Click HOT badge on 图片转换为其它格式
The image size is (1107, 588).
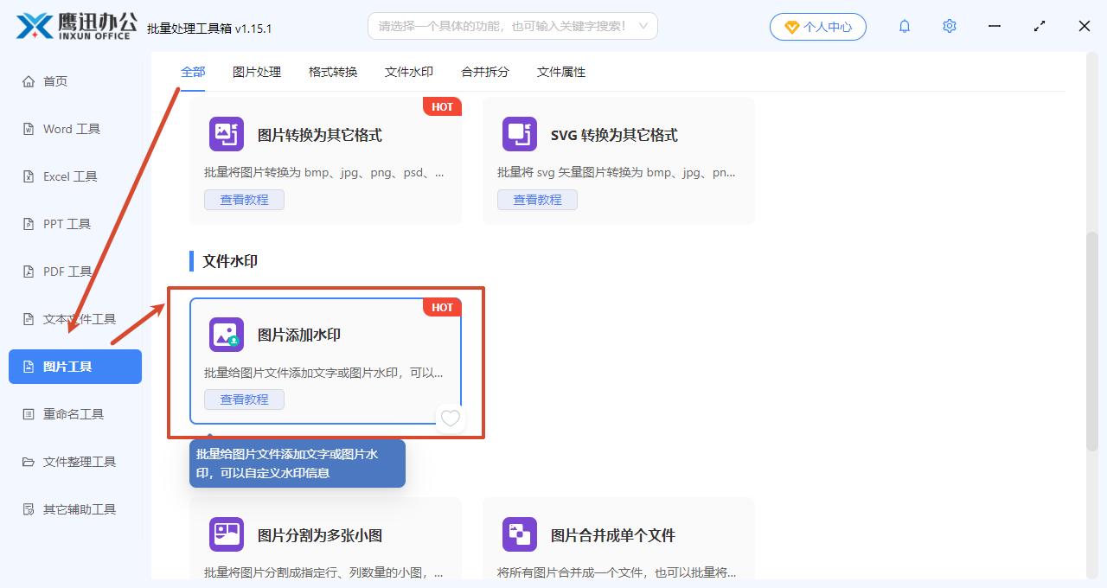[x=442, y=106]
